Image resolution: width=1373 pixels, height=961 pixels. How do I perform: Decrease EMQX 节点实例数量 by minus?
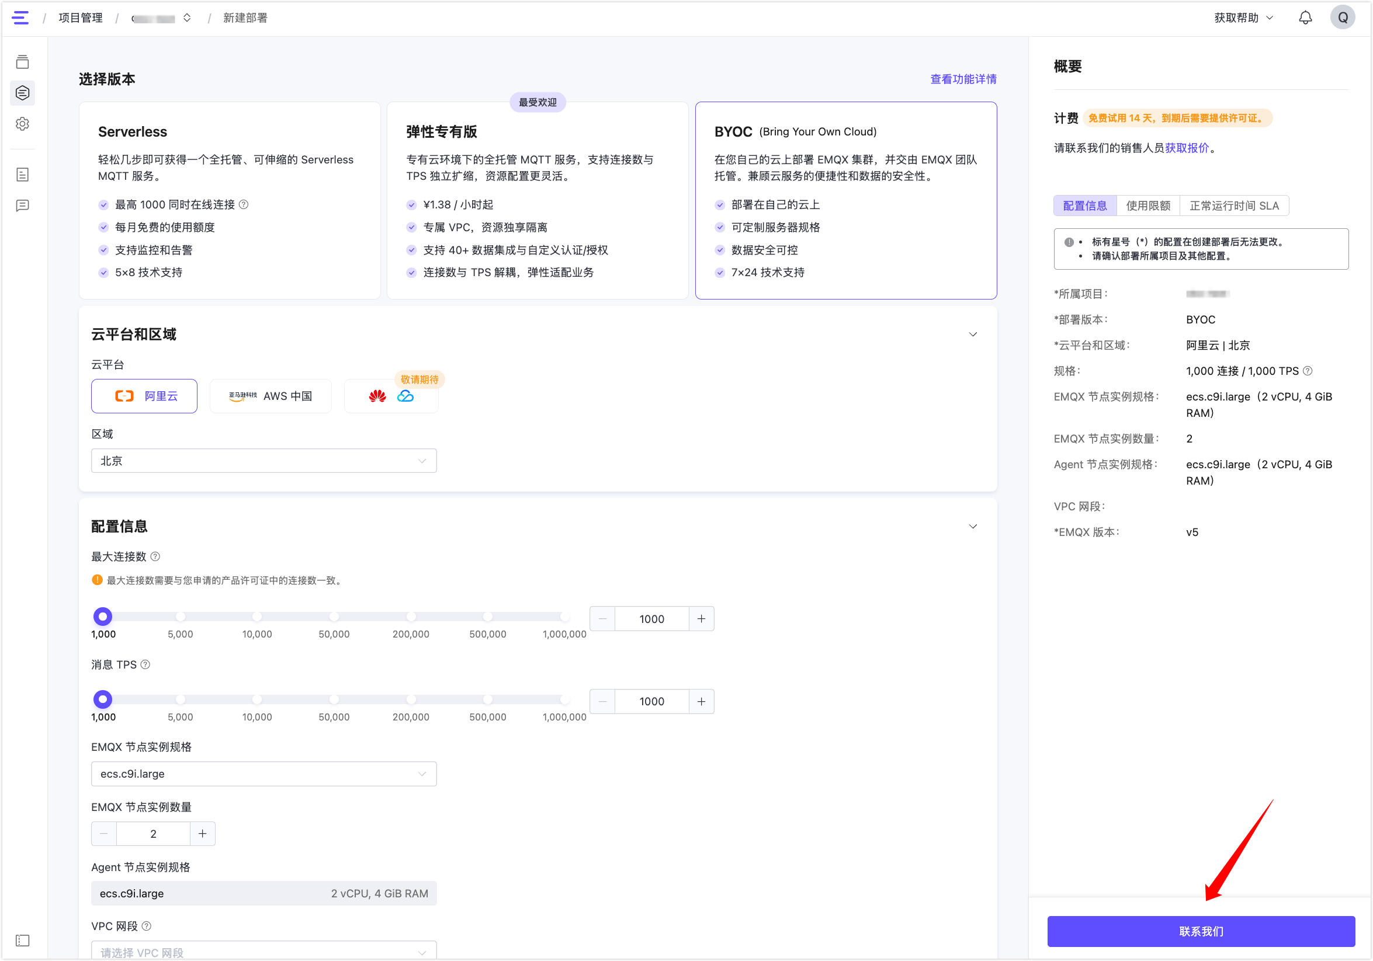pyautogui.click(x=104, y=833)
